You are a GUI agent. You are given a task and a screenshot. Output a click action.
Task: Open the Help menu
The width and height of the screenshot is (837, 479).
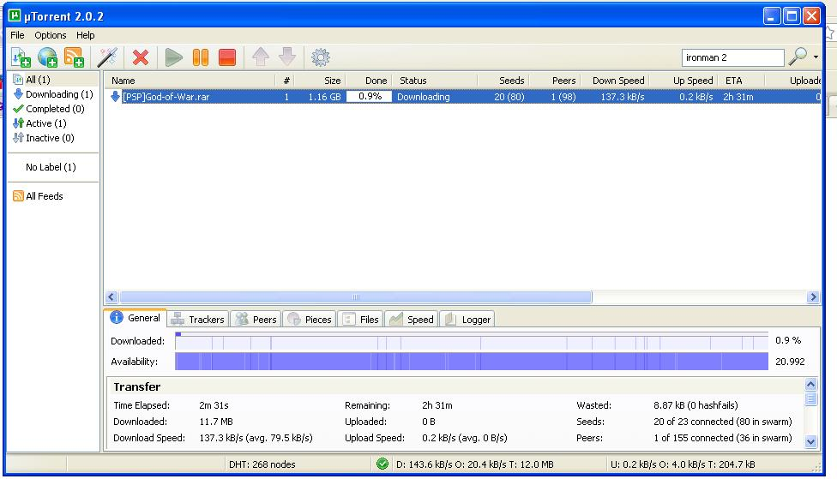(86, 35)
